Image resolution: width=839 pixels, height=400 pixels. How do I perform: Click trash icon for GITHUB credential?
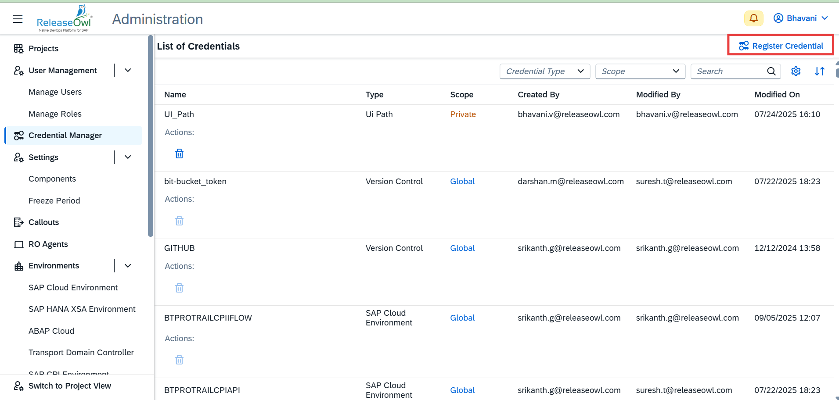click(179, 288)
